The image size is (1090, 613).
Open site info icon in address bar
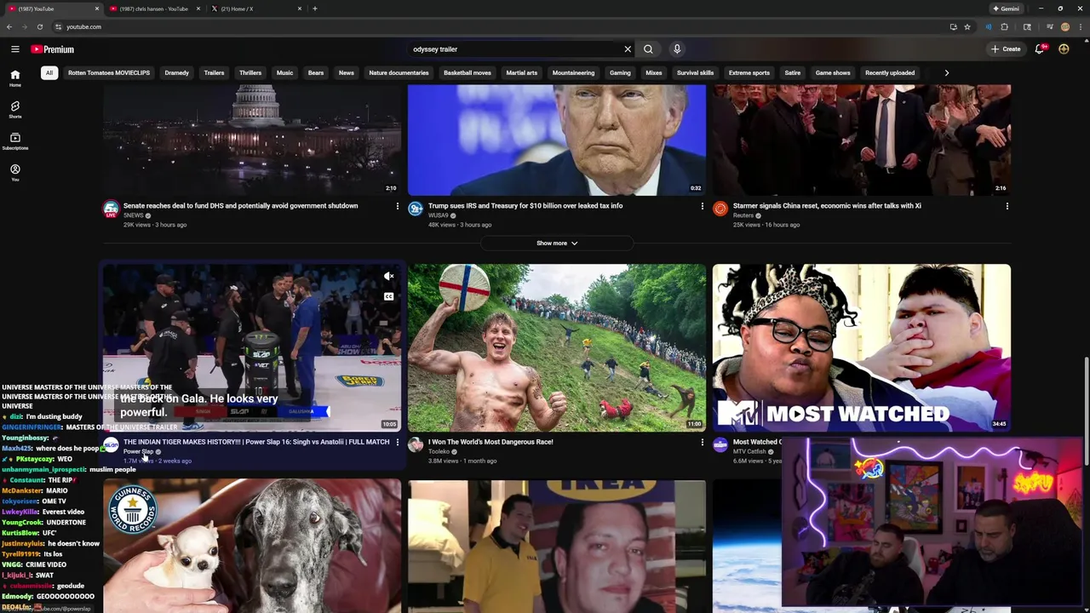(58, 26)
